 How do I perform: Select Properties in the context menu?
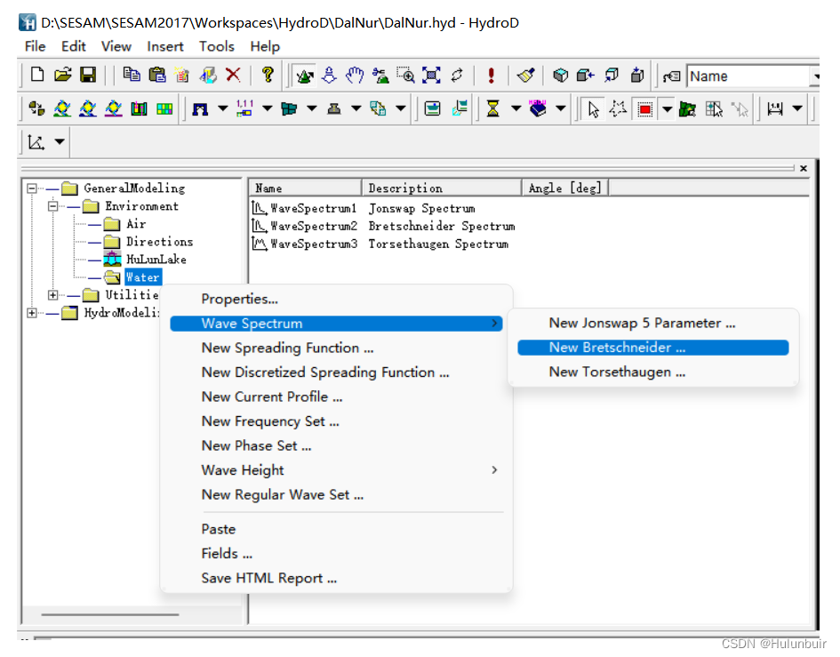[x=336, y=299]
